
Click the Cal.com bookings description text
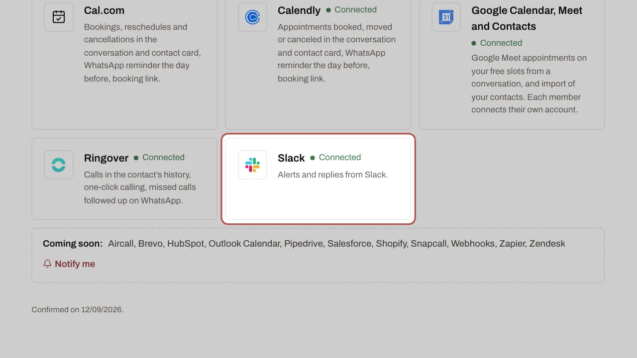click(142, 53)
